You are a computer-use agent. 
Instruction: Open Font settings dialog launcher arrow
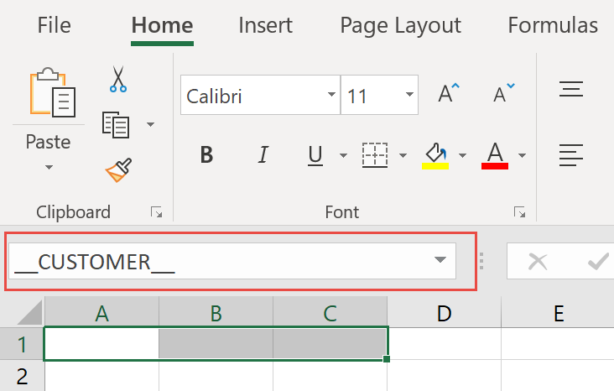click(x=519, y=212)
